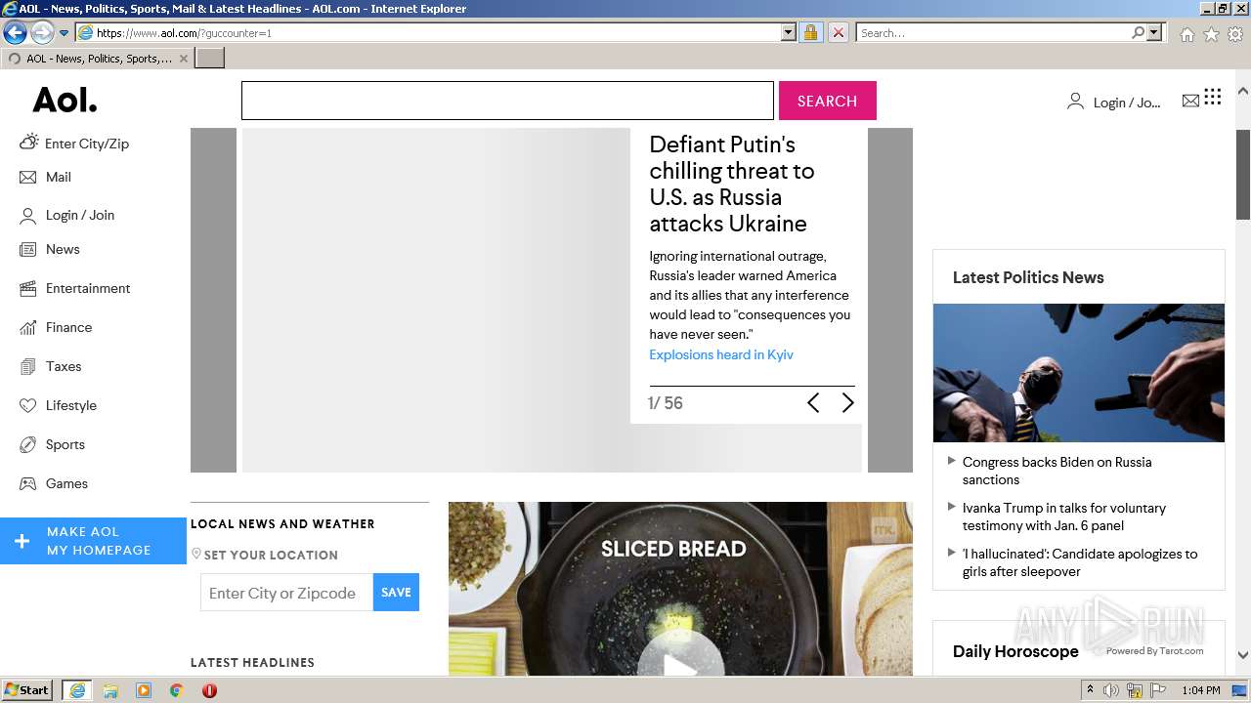Click the mail envelope icon in the header
This screenshot has height=703, width=1251.
click(x=1190, y=101)
